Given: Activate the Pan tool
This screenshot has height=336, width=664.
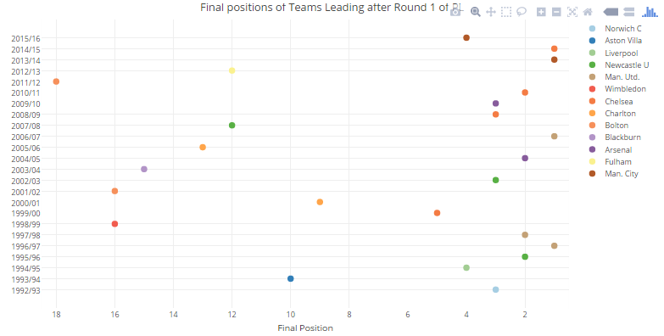Looking at the screenshot, I should (491, 12).
